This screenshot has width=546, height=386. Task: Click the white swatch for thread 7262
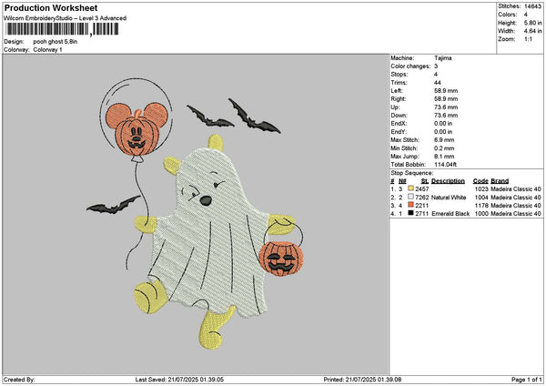click(x=411, y=197)
